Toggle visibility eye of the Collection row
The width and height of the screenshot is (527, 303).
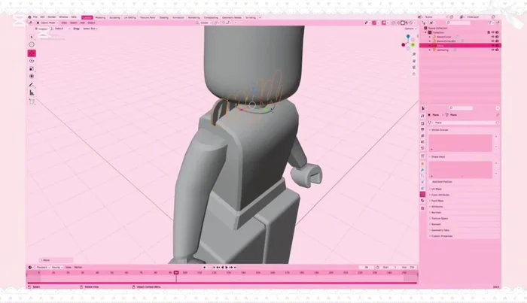point(491,32)
